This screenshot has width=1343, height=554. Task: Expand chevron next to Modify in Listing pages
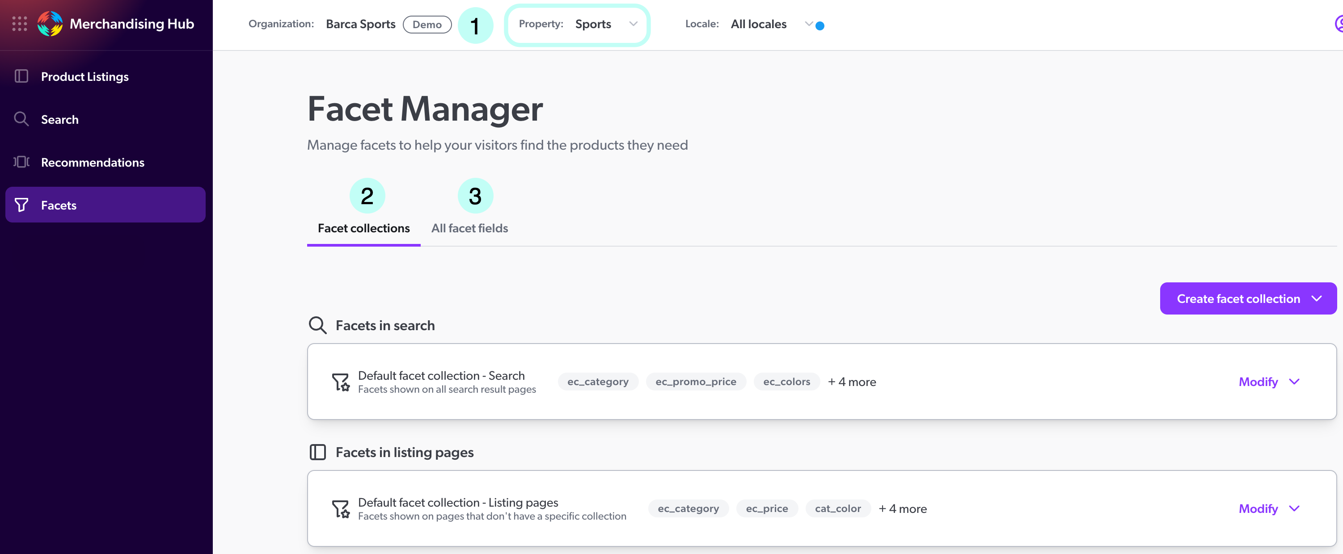(1294, 509)
